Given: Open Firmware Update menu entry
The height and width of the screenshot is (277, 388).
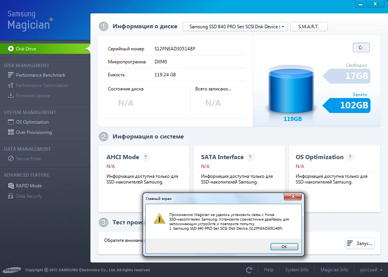Looking at the screenshot, I should coord(33,96).
